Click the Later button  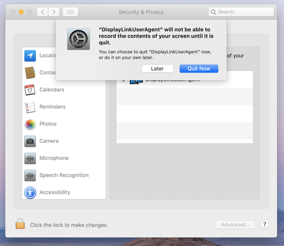(157, 69)
